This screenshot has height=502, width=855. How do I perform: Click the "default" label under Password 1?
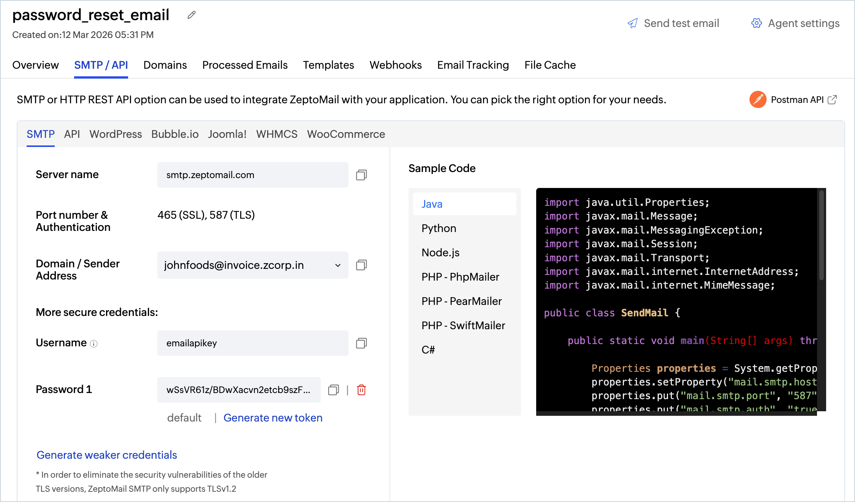pos(184,418)
